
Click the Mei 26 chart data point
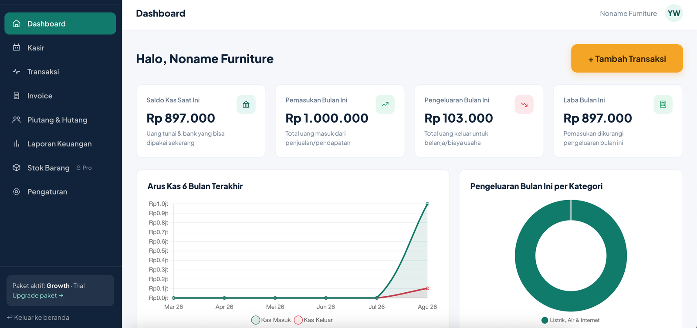click(x=275, y=298)
